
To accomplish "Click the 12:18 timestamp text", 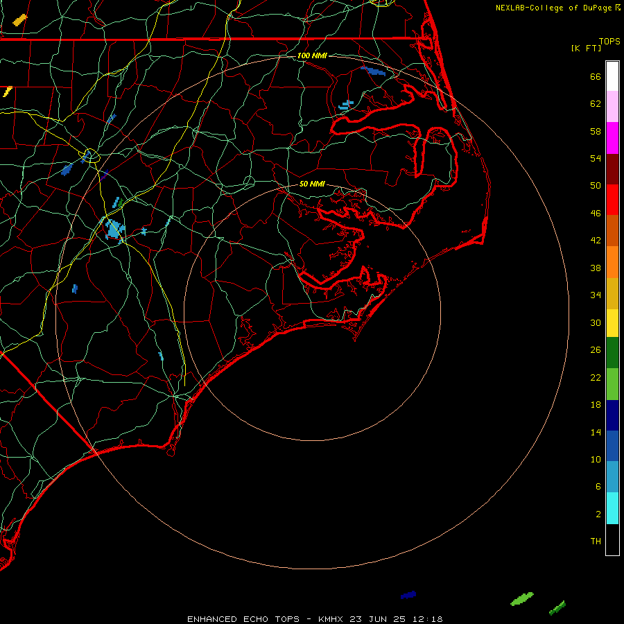I will click(426, 619).
